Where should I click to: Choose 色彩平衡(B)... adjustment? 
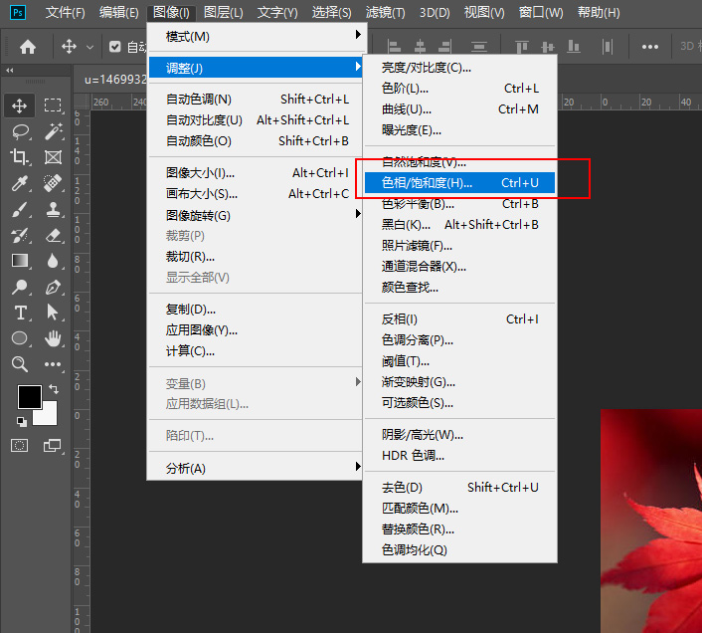[459, 204]
